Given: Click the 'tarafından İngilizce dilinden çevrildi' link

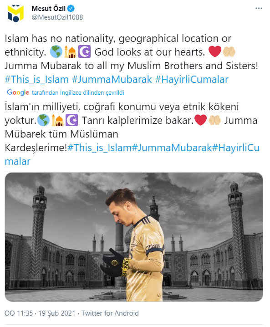Looking at the screenshot, I should (78, 92).
